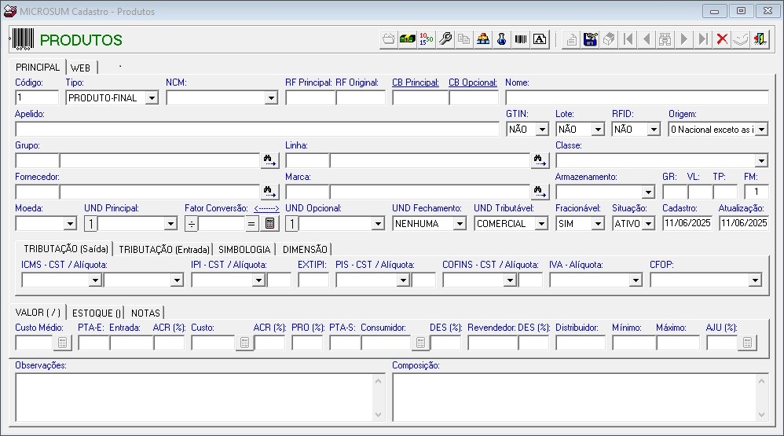Click the Fator Conversão calculator icon
Image resolution: width=784 pixels, height=436 pixels.
click(x=269, y=223)
